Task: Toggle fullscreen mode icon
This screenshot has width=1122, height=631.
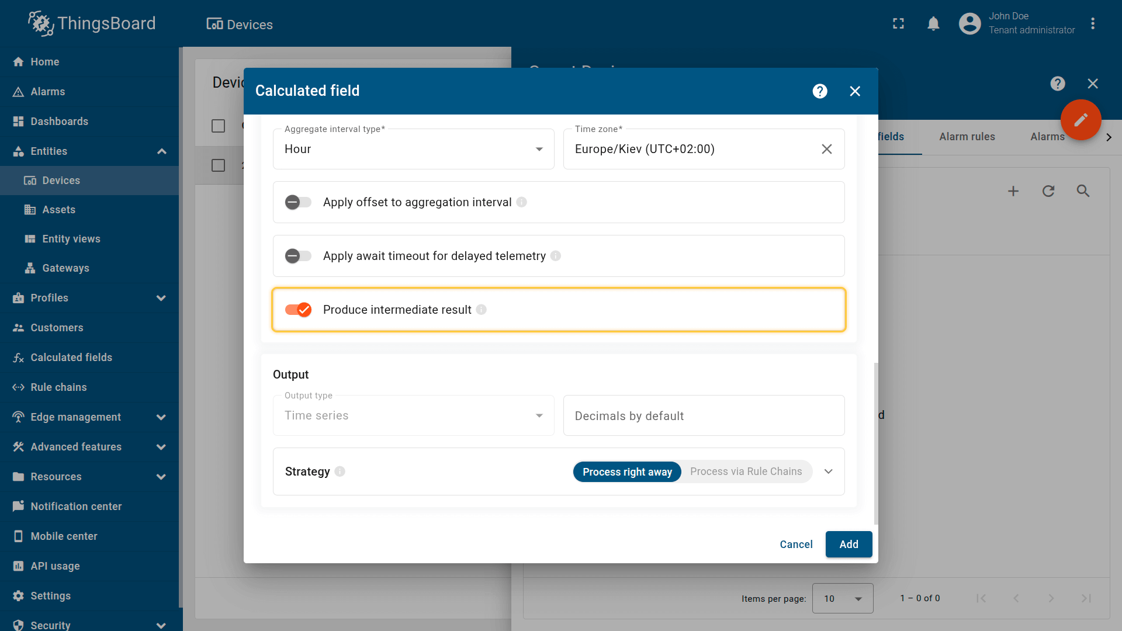Action: coord(898,23)
